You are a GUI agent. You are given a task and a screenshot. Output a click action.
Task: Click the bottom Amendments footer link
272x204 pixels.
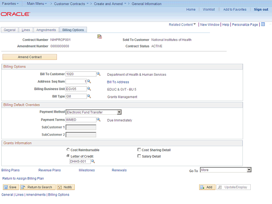[36, 195]
